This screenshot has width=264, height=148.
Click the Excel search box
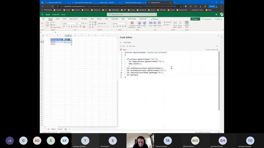click(132, 15)
